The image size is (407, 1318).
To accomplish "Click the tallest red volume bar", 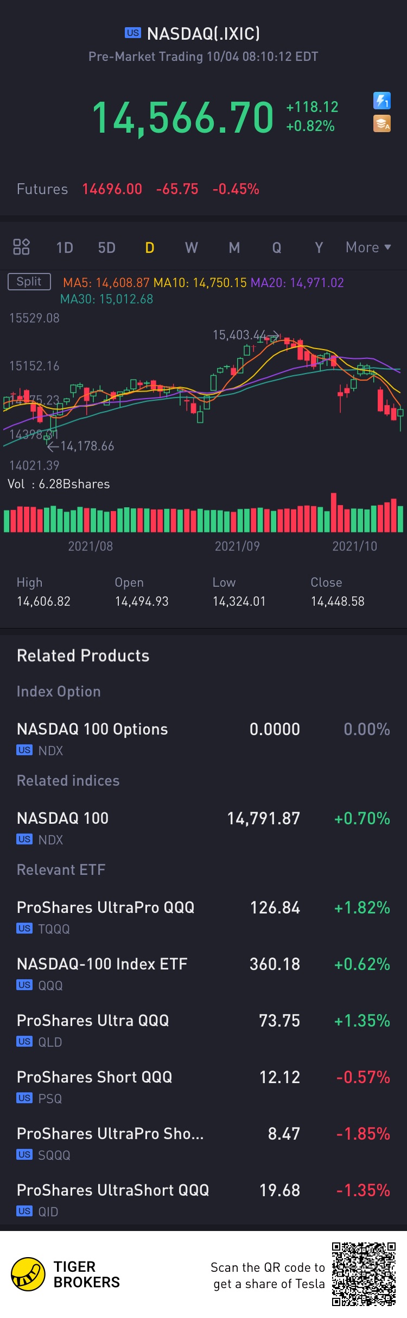I will point(334,512).
